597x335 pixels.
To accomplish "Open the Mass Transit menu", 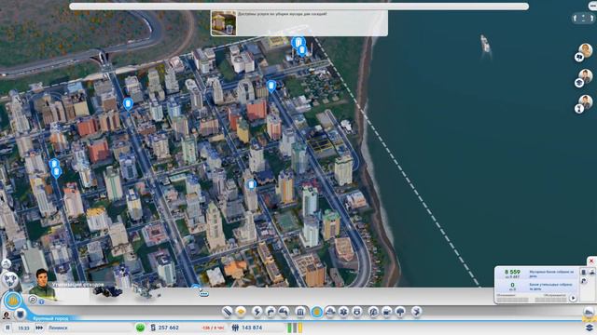I will [387, 313].
